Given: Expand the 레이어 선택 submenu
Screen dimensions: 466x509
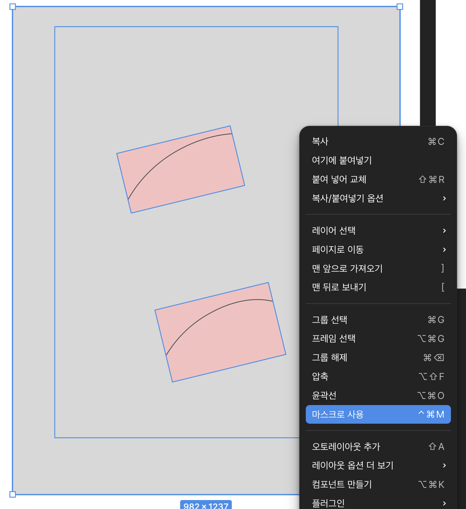Looking at the screenshot, I should pos(378,230).
